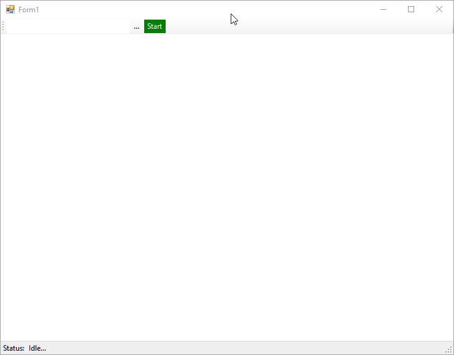
Task: Click empty toolbar space right of Start
Action: 307,26
